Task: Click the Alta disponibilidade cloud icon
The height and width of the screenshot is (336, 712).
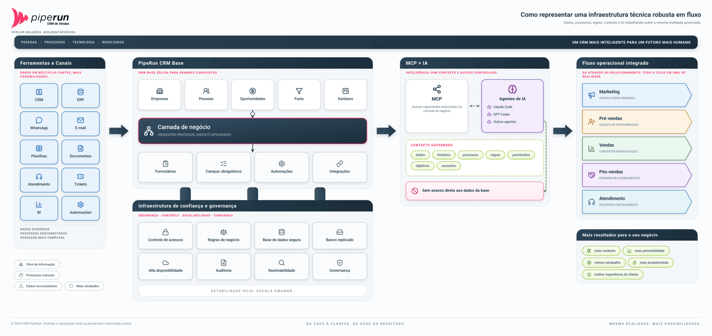Action: point(166,263)
